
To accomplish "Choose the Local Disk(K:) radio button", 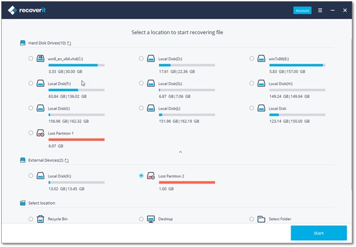I will (x=31, y=176).
